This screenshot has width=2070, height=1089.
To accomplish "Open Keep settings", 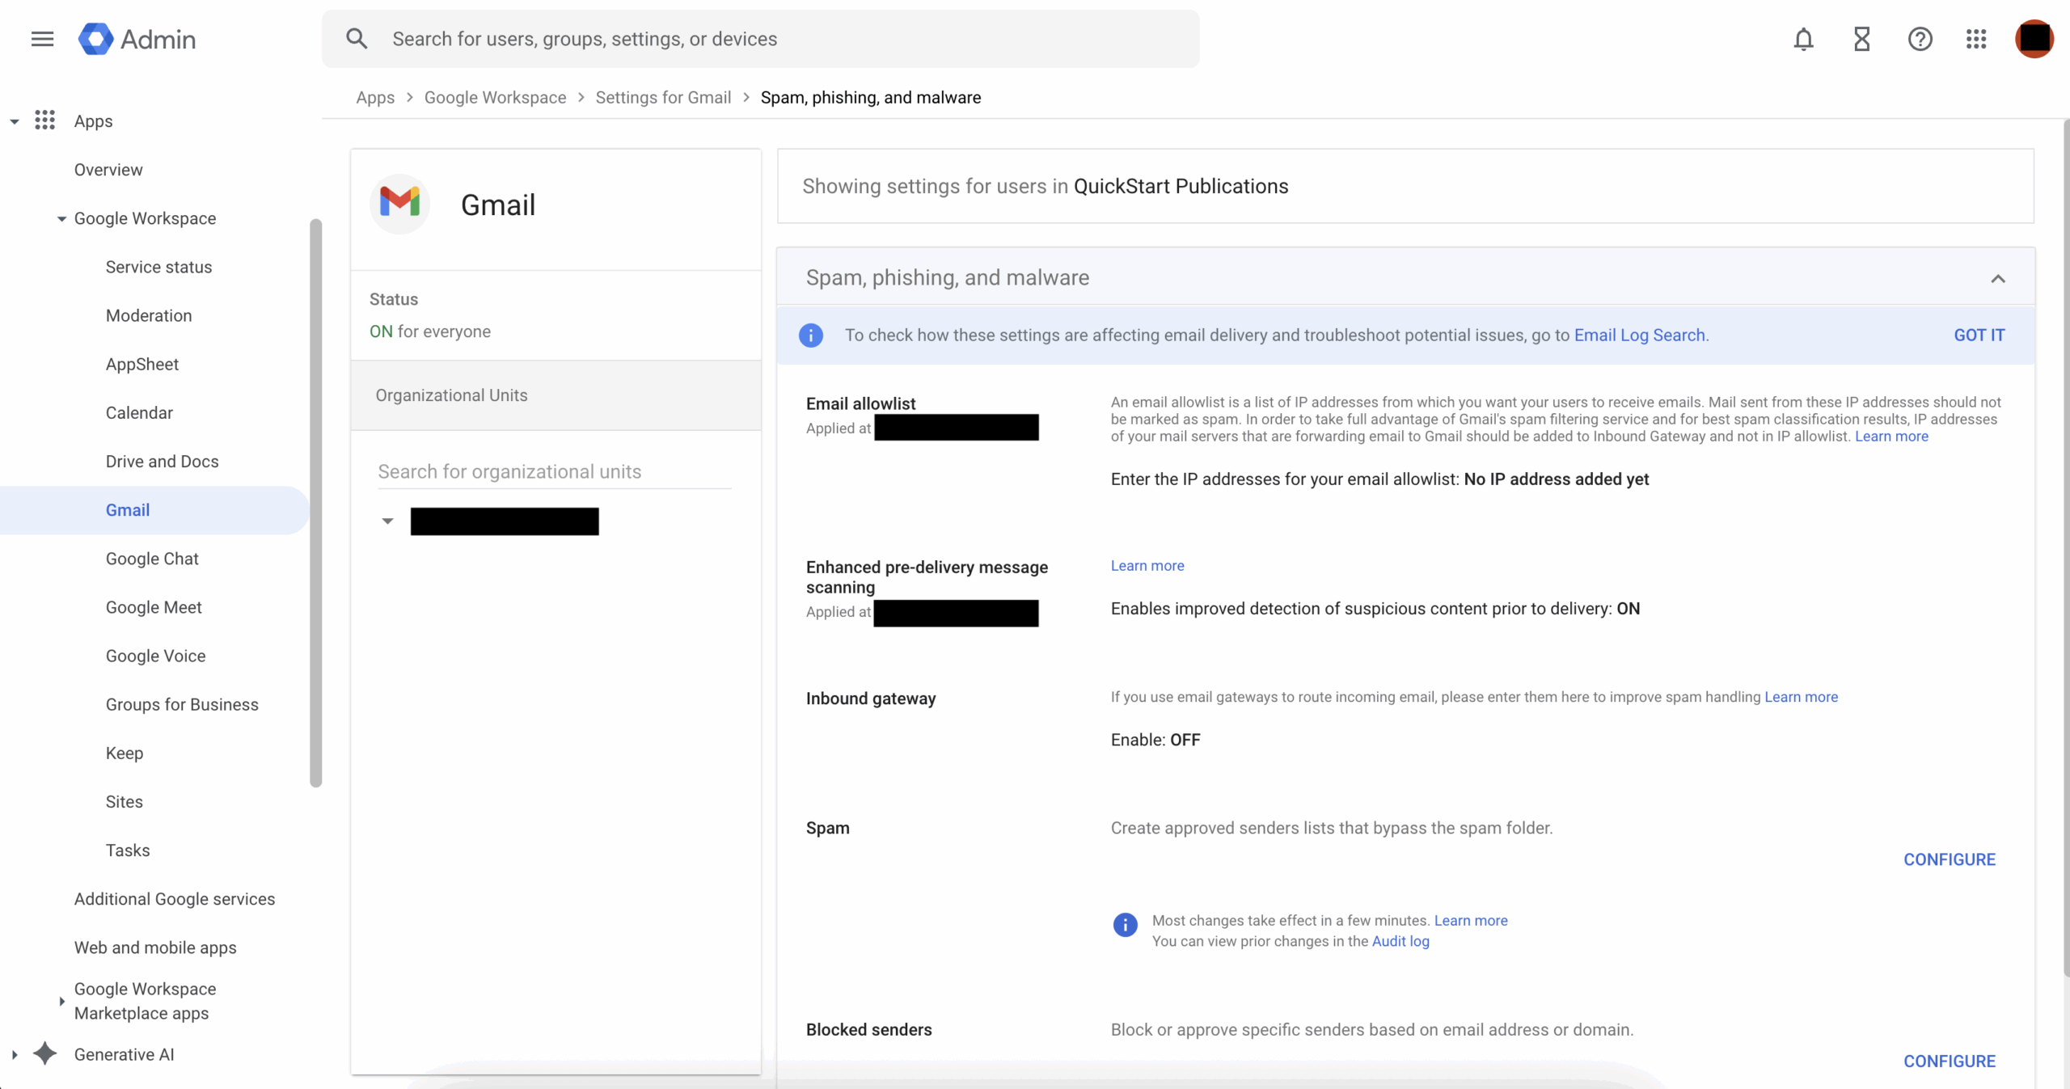I will coord(125,753).
